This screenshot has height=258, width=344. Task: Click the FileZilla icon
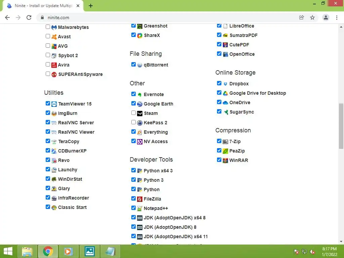[140, 199]
